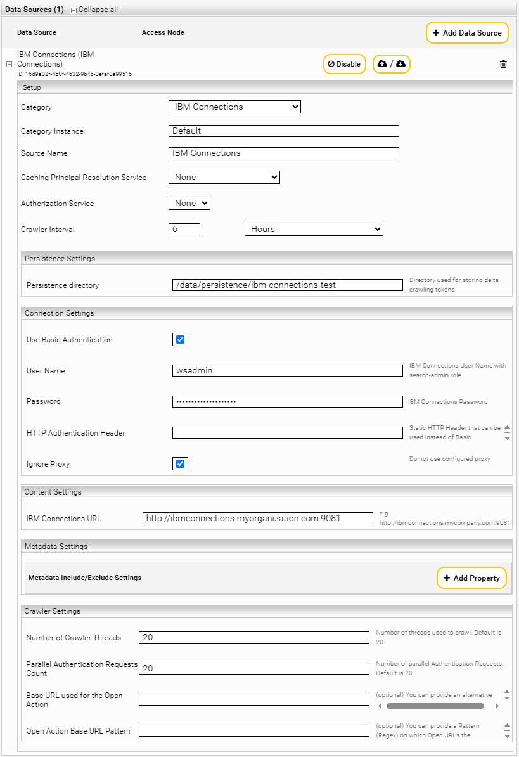
Task: Click the Content Settings section header
Action: tap(267, 491)
